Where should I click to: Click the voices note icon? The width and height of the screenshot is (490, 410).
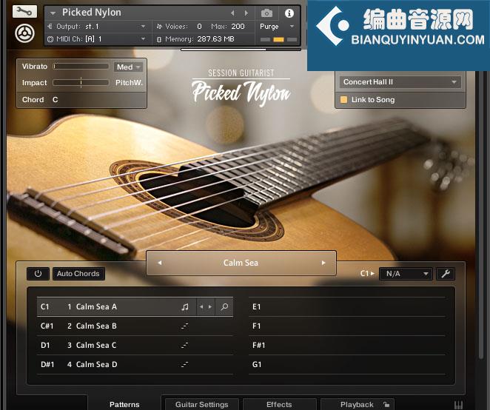click(x=159, y=27)
